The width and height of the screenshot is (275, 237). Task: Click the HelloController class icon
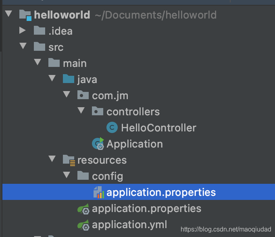point(112,127)
